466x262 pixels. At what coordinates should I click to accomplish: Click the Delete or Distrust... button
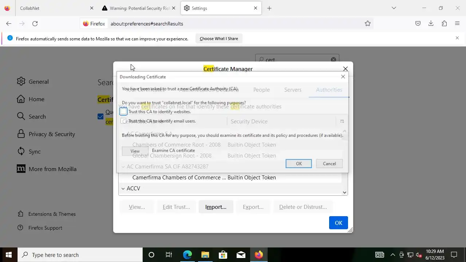pyautogui.click(x=303, y=207)
